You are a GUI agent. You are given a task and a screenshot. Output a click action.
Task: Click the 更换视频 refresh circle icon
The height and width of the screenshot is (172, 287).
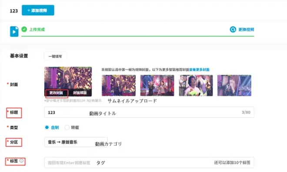click(233, 29)
